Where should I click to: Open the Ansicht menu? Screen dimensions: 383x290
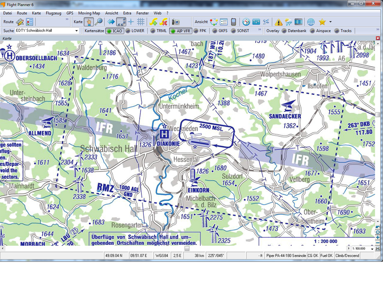(112, 13)
